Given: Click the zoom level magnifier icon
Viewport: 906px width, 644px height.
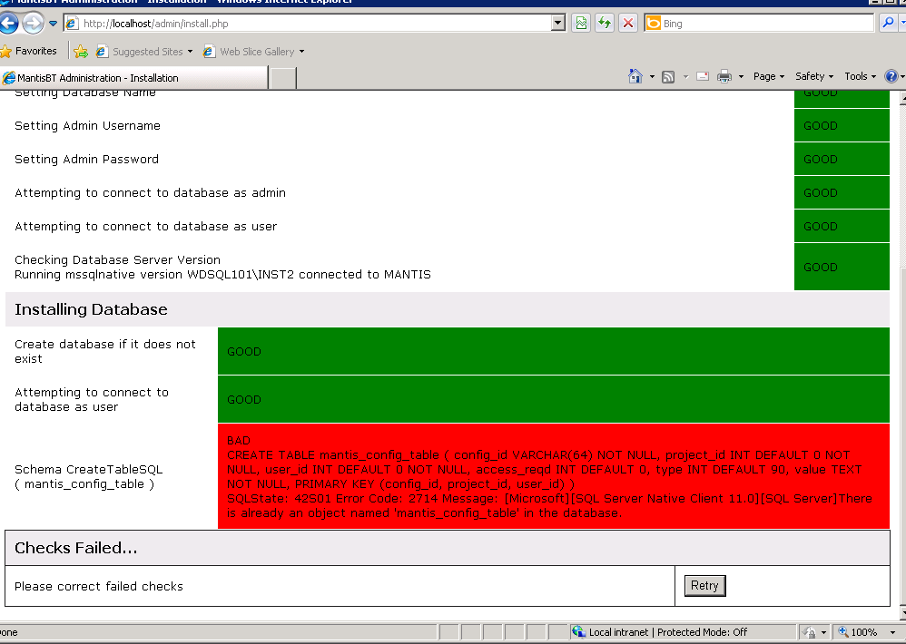Looking at the screenshot, I should (843, 632).
